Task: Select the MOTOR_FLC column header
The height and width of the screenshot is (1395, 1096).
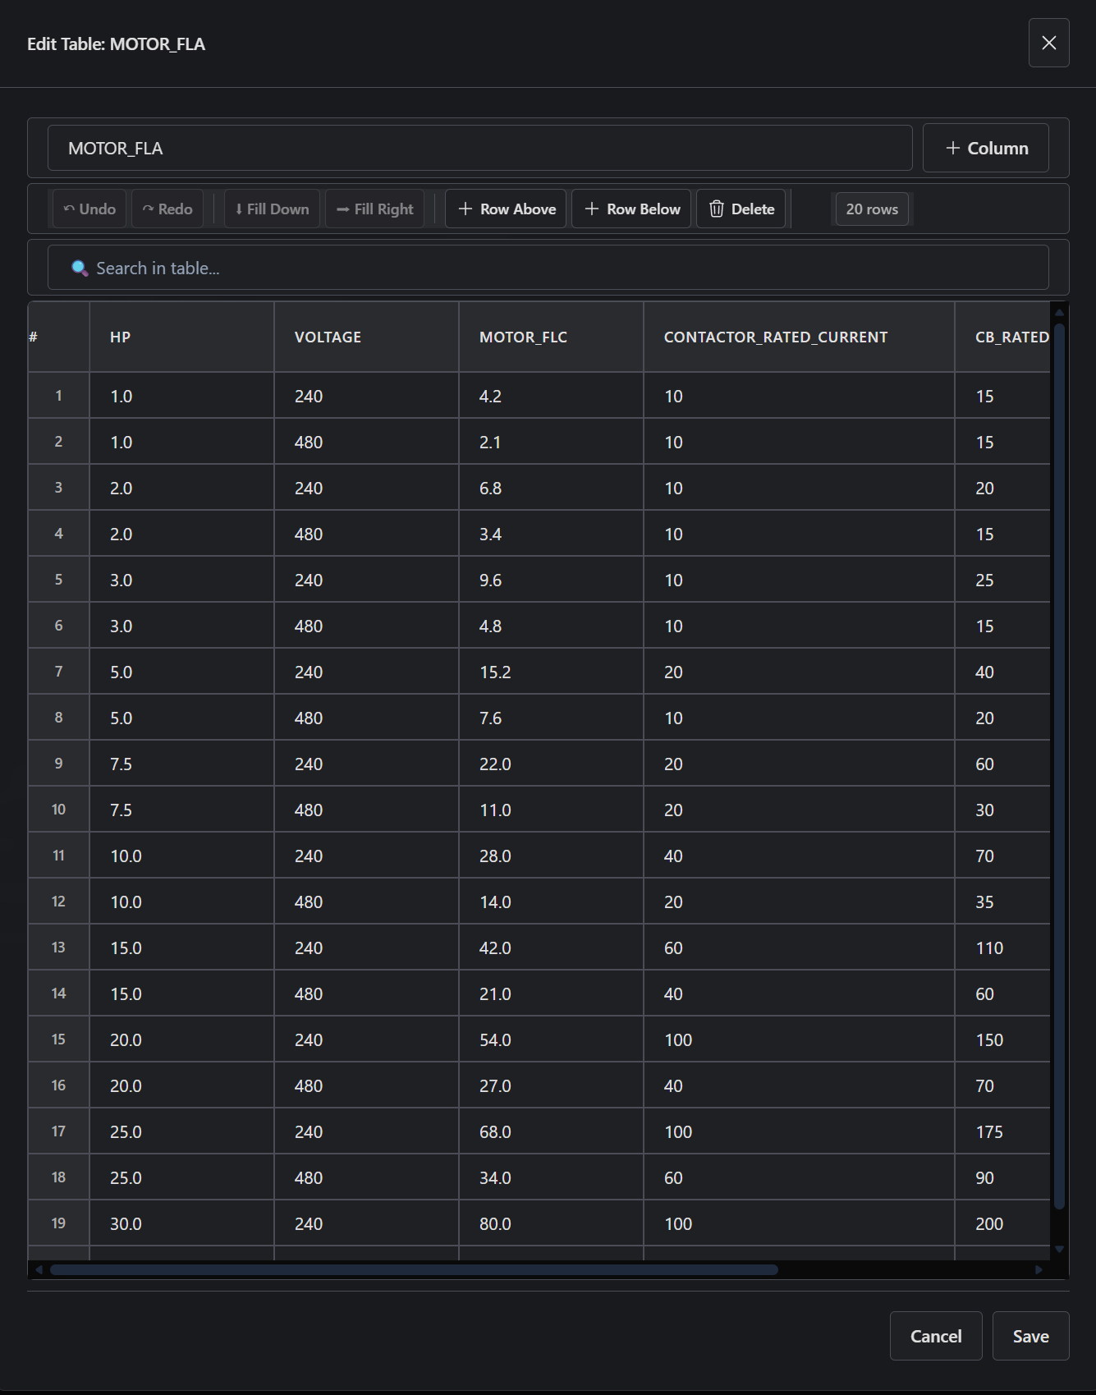Action: point(551,337)
